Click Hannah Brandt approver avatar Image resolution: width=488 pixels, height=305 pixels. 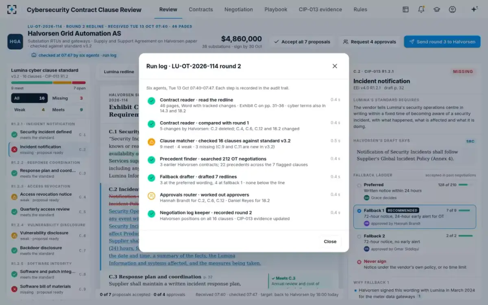tap(366, 223)
